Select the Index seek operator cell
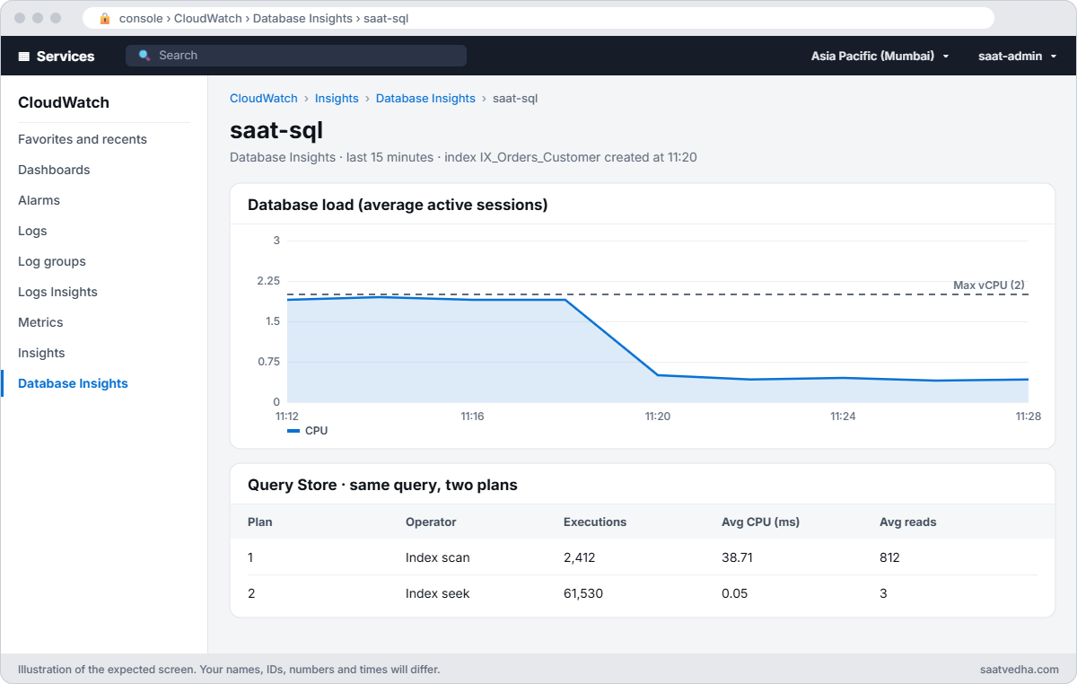The image size is (1077, 684). point(438,593)
